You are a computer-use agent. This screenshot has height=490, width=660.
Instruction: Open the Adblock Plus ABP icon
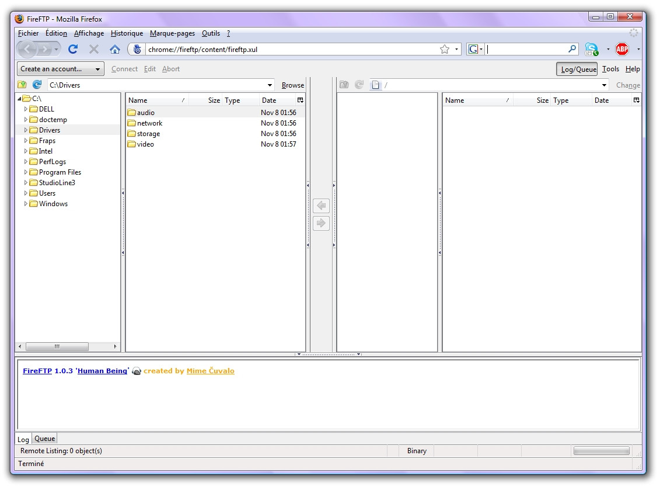pos(621,49)
